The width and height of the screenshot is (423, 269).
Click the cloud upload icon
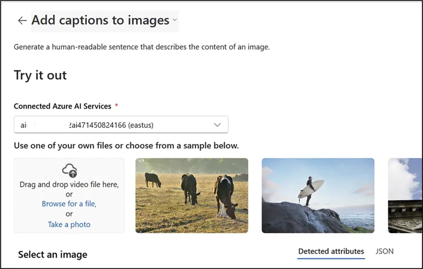[70, 170]
